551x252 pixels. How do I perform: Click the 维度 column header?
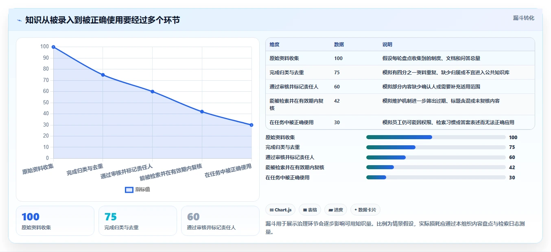tap(274, 45)
